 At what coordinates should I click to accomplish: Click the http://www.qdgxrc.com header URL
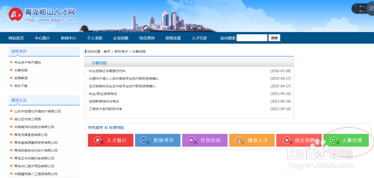[50, 20]
